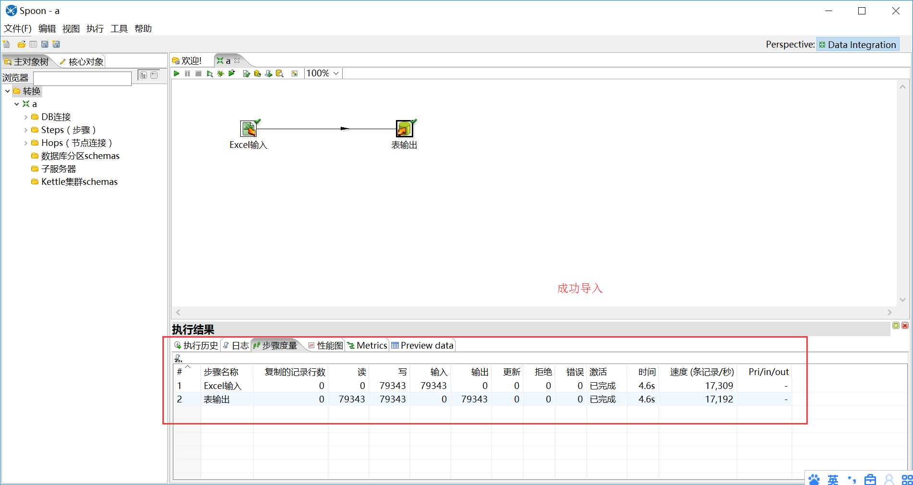Select the Excel输入 step on canvas

(248, 129)
